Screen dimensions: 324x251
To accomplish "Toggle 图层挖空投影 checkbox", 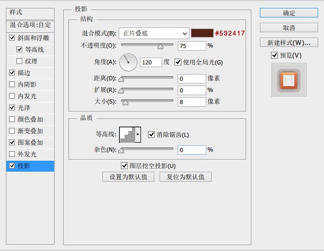I will pos(124,165).
